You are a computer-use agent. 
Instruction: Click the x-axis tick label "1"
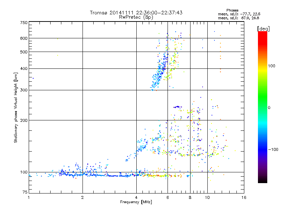pos(29,197)
